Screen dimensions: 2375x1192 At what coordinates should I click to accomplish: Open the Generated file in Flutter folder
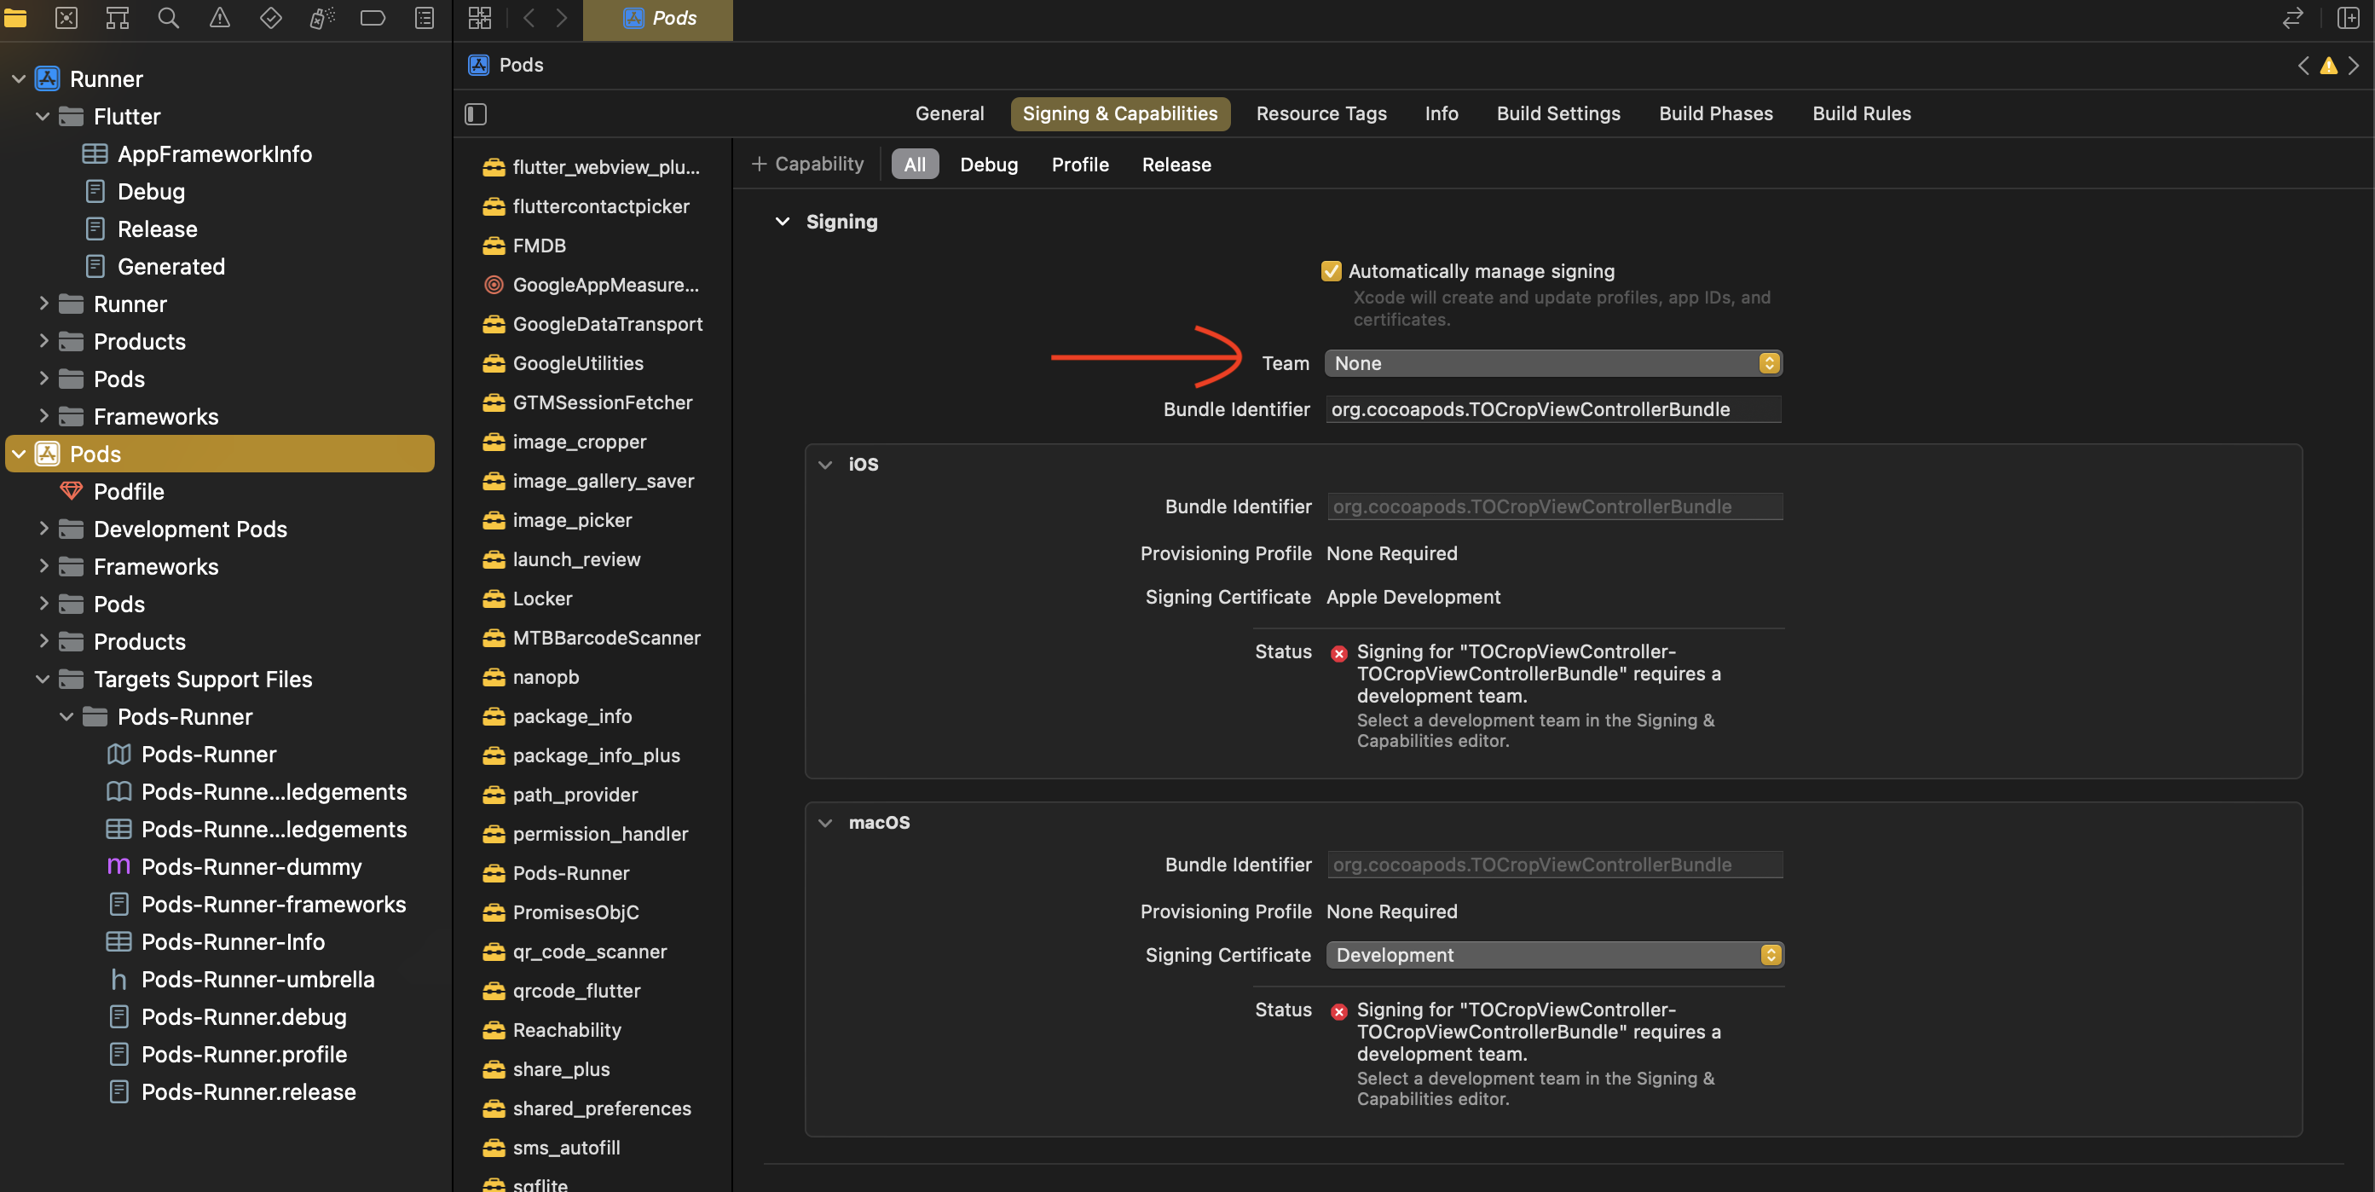tap(171, 266)
